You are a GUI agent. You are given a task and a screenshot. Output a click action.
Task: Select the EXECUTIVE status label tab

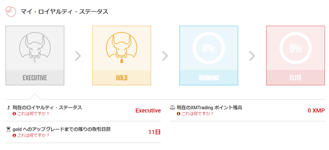click(x=35, y=78)
